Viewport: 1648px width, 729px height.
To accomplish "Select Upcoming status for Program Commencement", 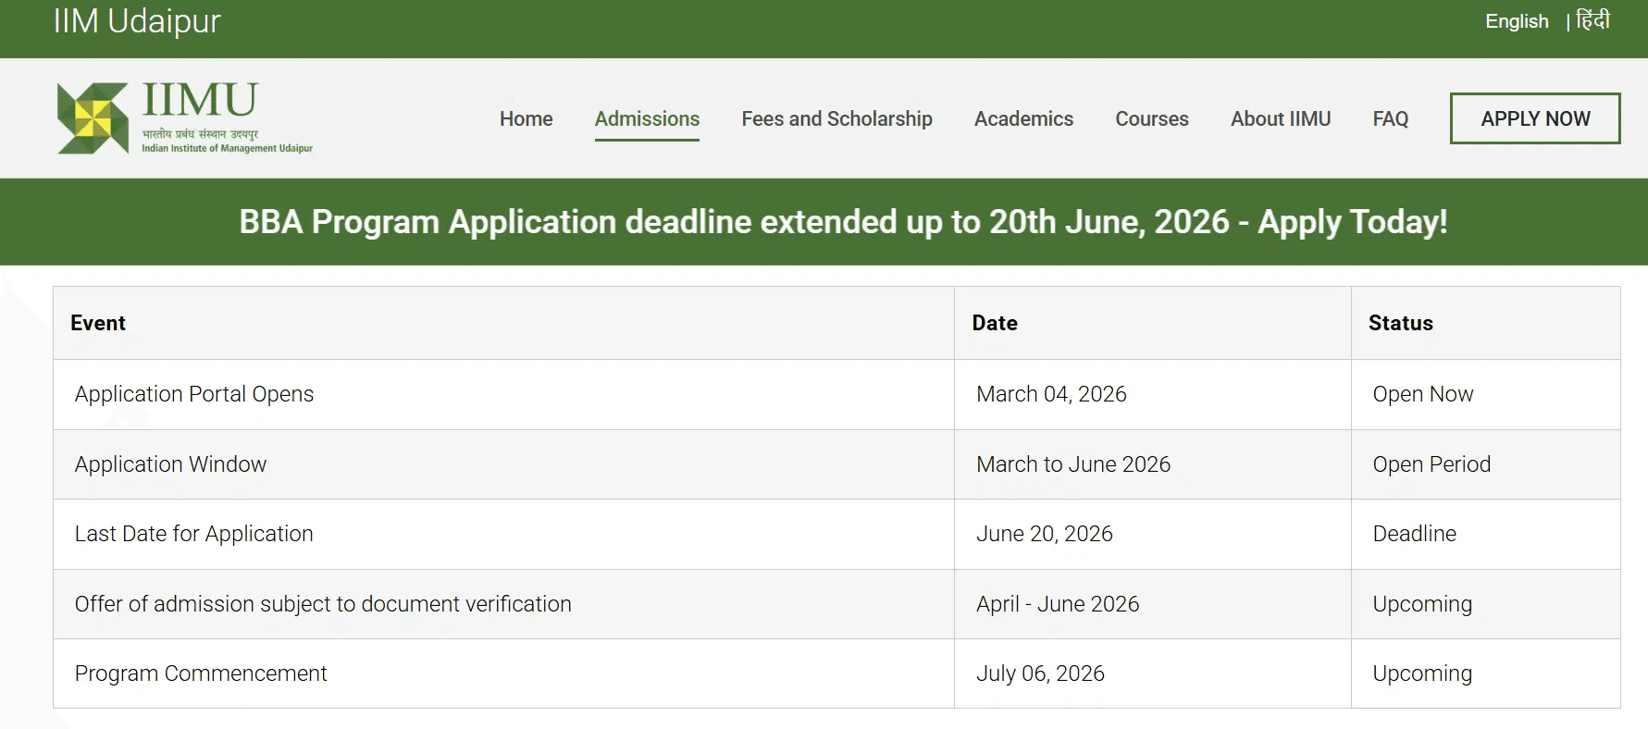I will pos(1486,673).
